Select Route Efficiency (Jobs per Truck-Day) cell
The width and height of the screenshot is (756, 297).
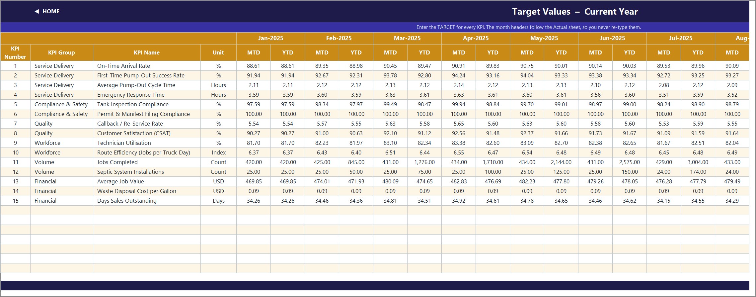147,152
